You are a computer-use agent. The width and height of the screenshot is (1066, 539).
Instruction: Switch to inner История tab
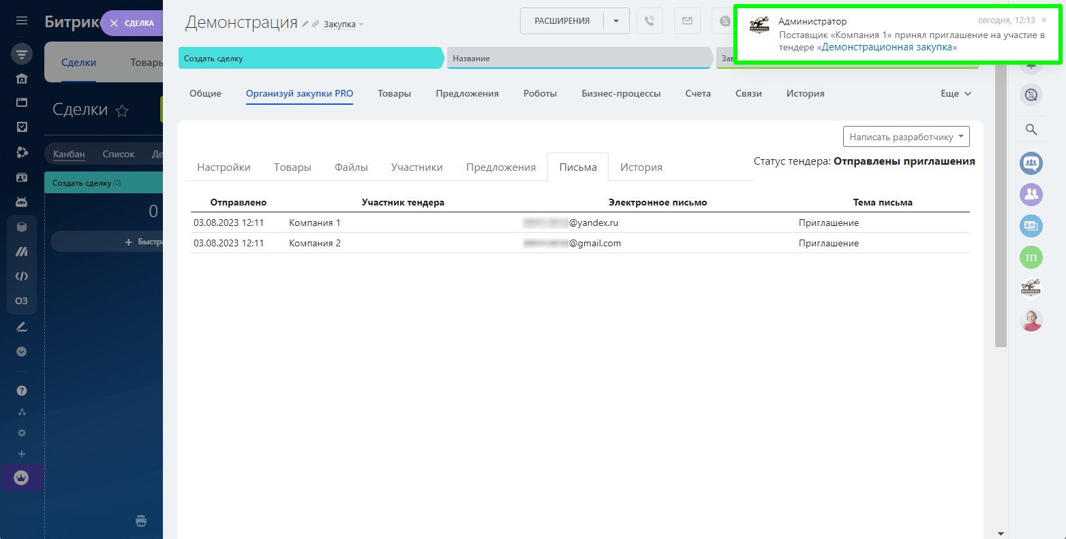tap(641, 167)
